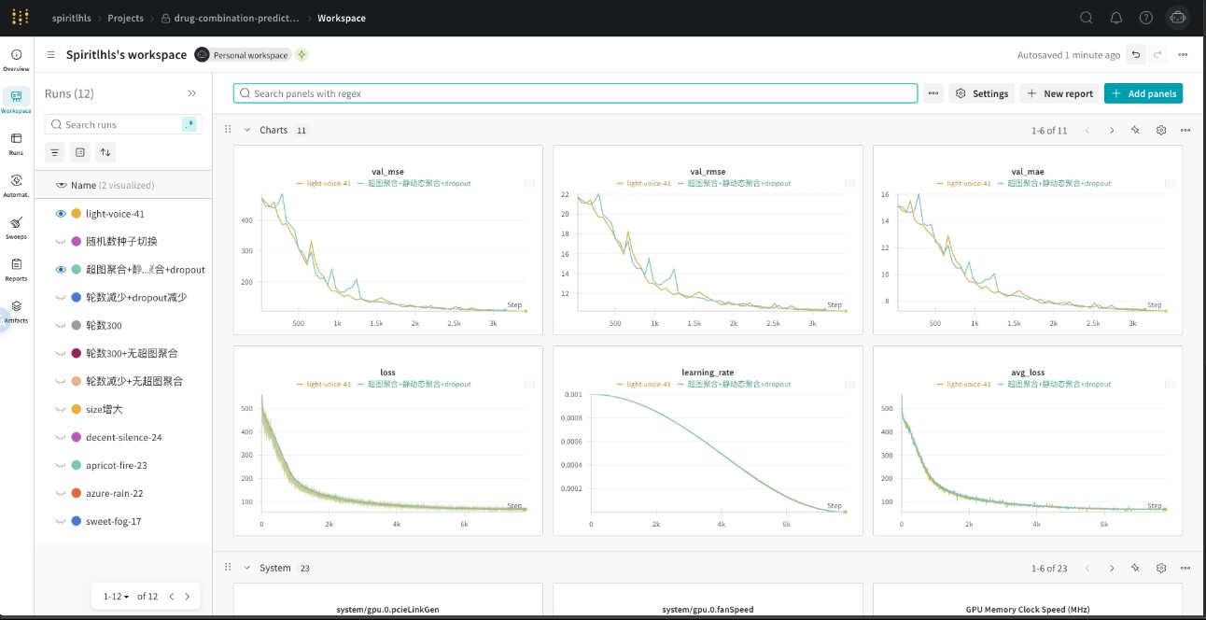The width and height of the screenshot is (1206, 620).
Task: Hide light-voice-41 run with its eye icon
Action: [61, 214]
